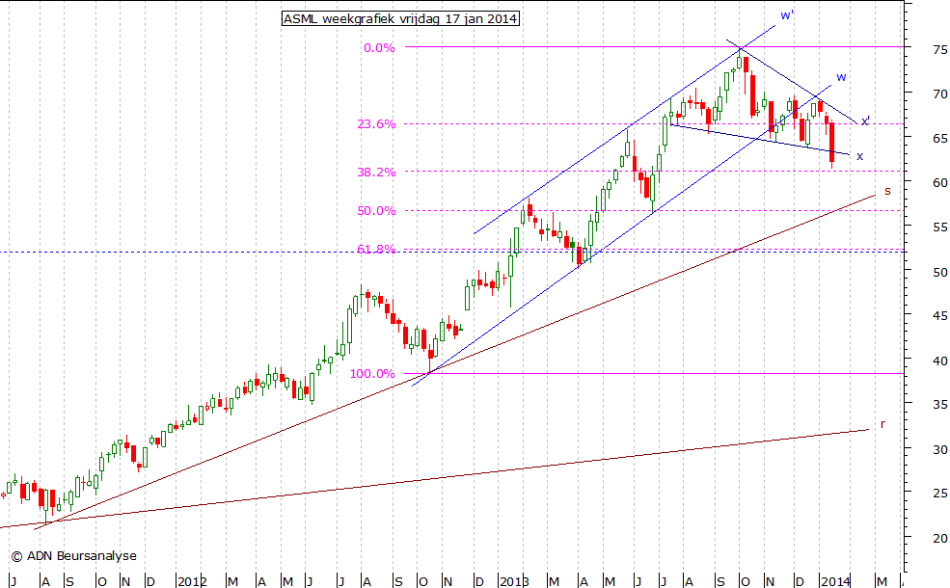The height and width of the screenshot is (588, 950).
Task: Click price axis value 60
Action: click(940, 182)
